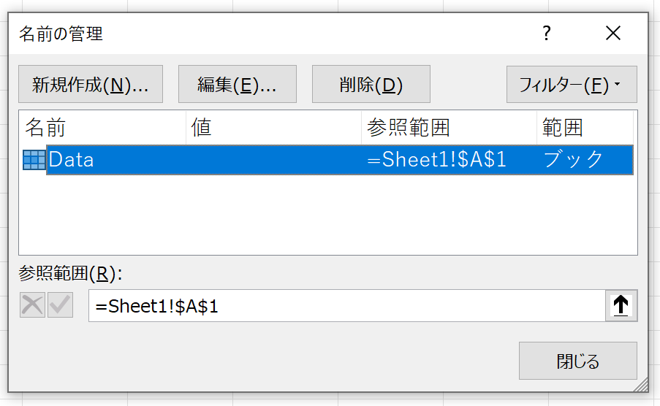This screenshot has width=660, height=406.
Task: Select the Data name row
Action: 328,160
